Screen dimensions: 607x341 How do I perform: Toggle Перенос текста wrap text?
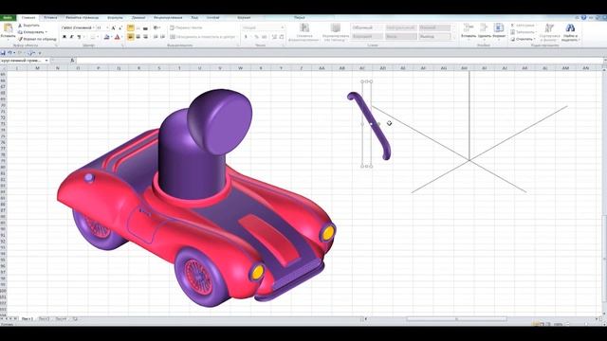186,27
